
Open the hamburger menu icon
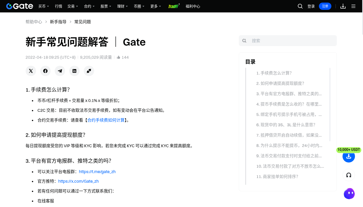(x=353, y=6)
